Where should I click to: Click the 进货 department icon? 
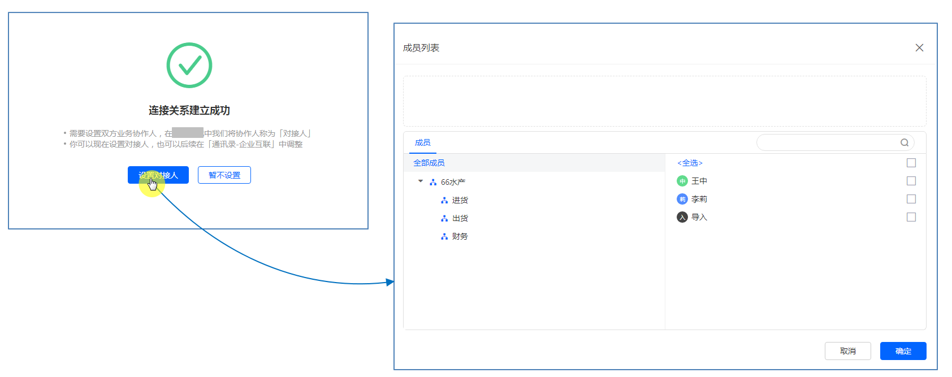pyautogui.click(x=444, y=200)
